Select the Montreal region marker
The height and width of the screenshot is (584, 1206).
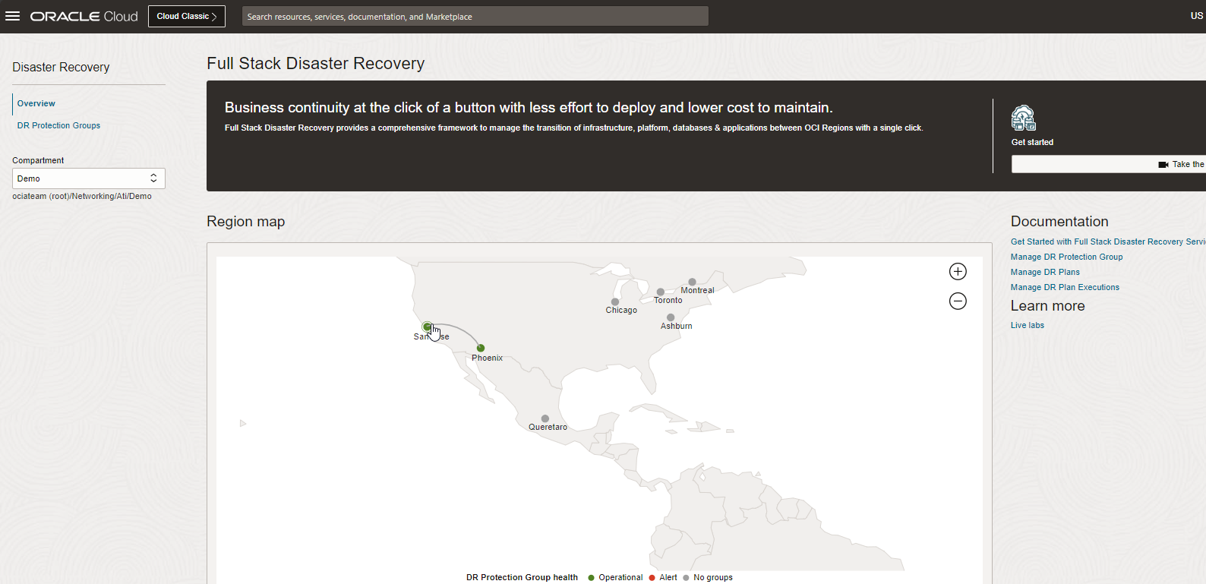692,282
